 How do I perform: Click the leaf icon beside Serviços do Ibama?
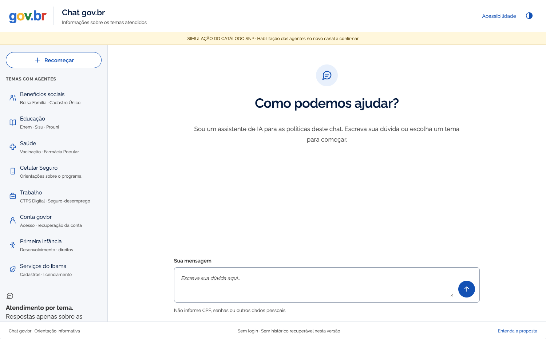pyautogui.click(x=13, y=269)
